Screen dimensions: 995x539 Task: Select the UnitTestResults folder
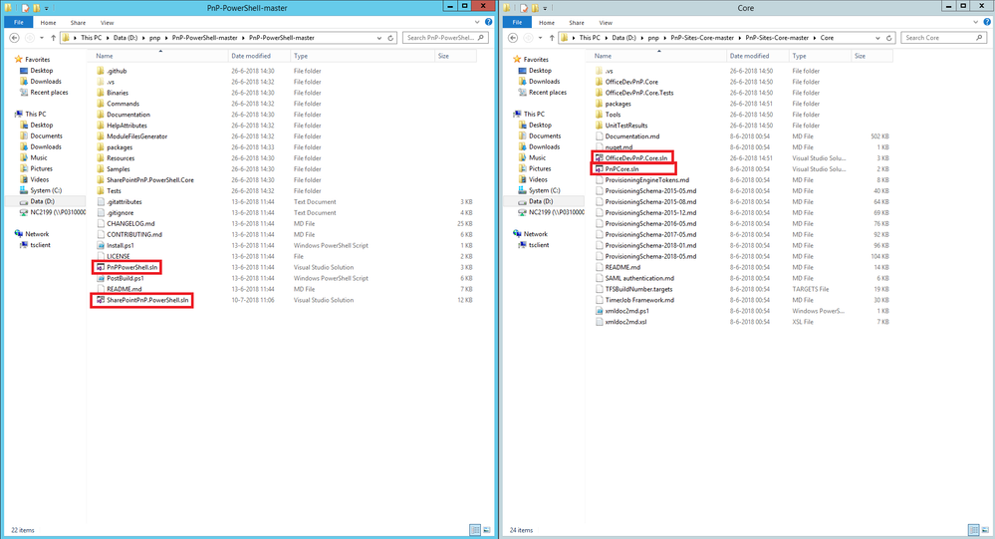pos(626,126)
